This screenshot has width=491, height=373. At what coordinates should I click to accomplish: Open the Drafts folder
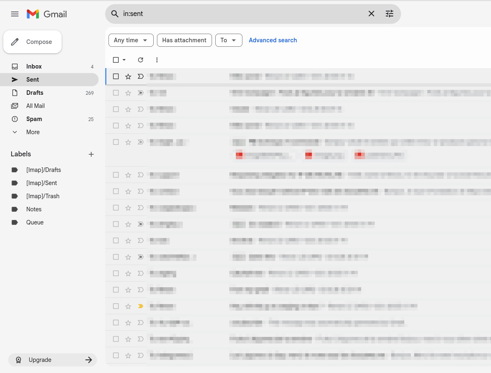[35, 93]
